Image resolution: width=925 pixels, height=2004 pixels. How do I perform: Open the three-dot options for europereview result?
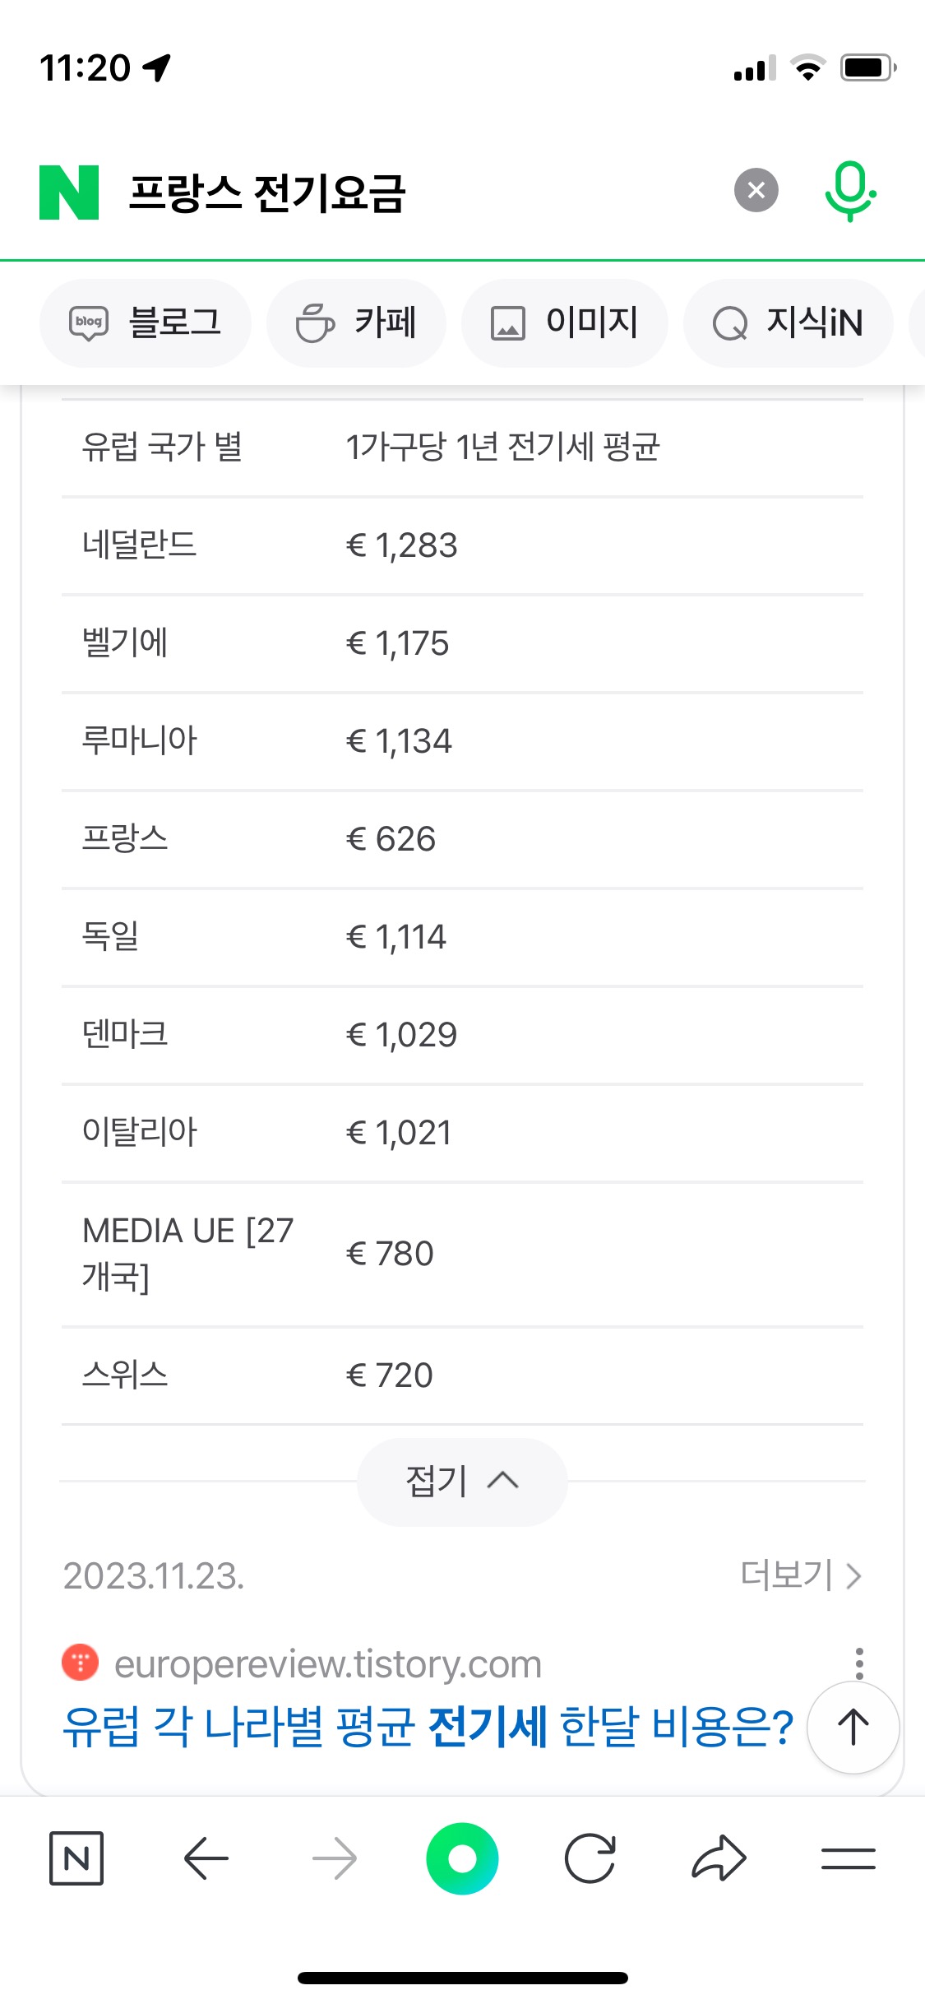click(x=859, y=1663)
